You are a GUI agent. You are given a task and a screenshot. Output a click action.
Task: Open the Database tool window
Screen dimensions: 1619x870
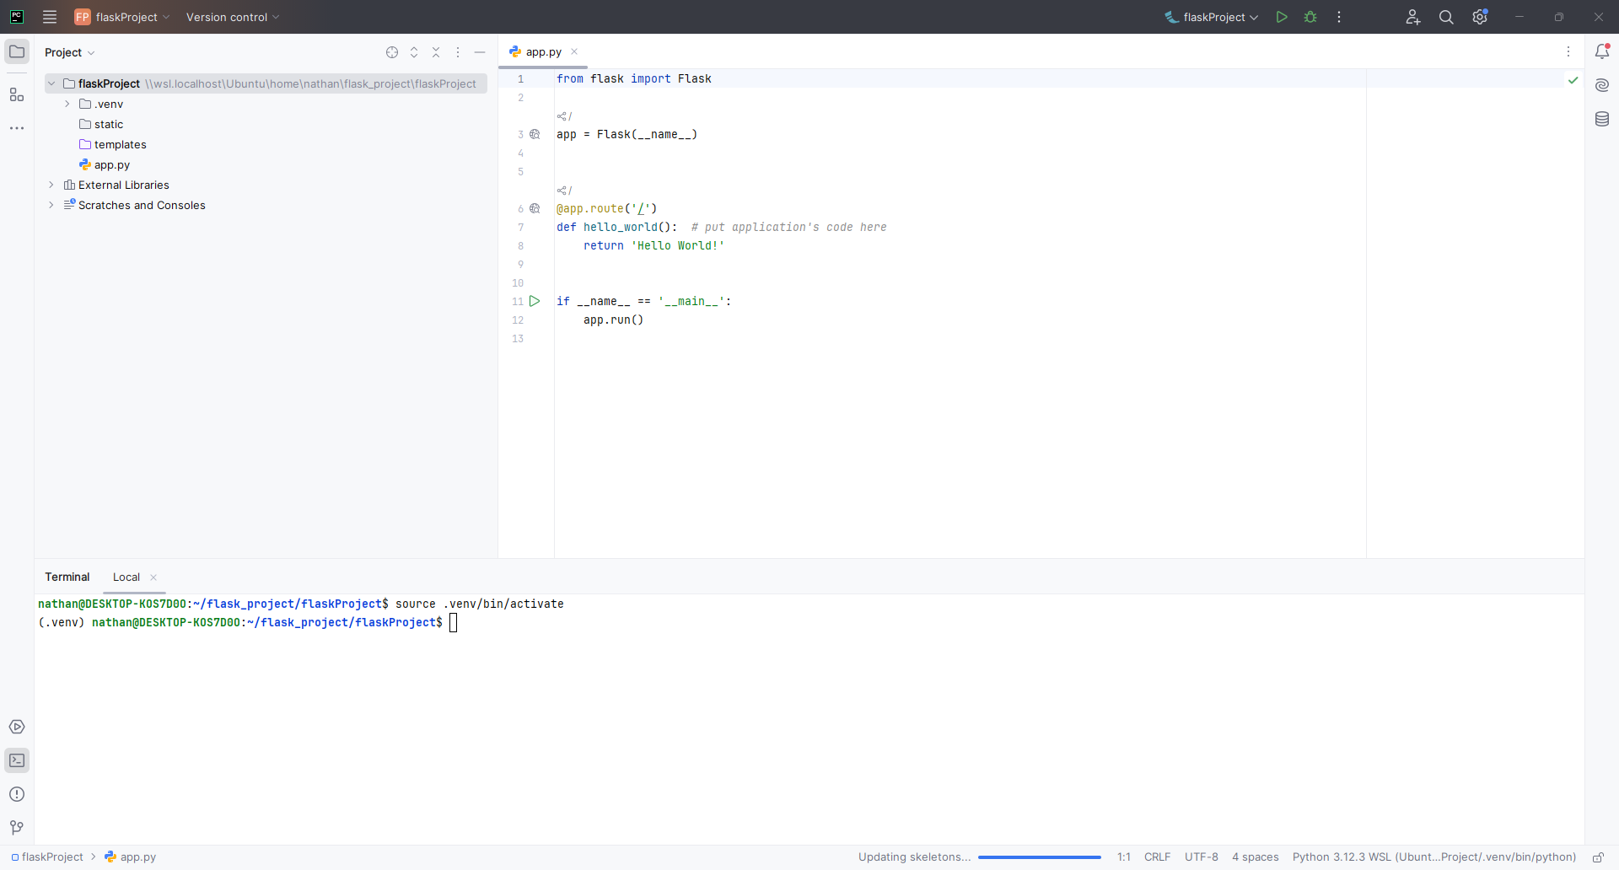(1602, 119)
